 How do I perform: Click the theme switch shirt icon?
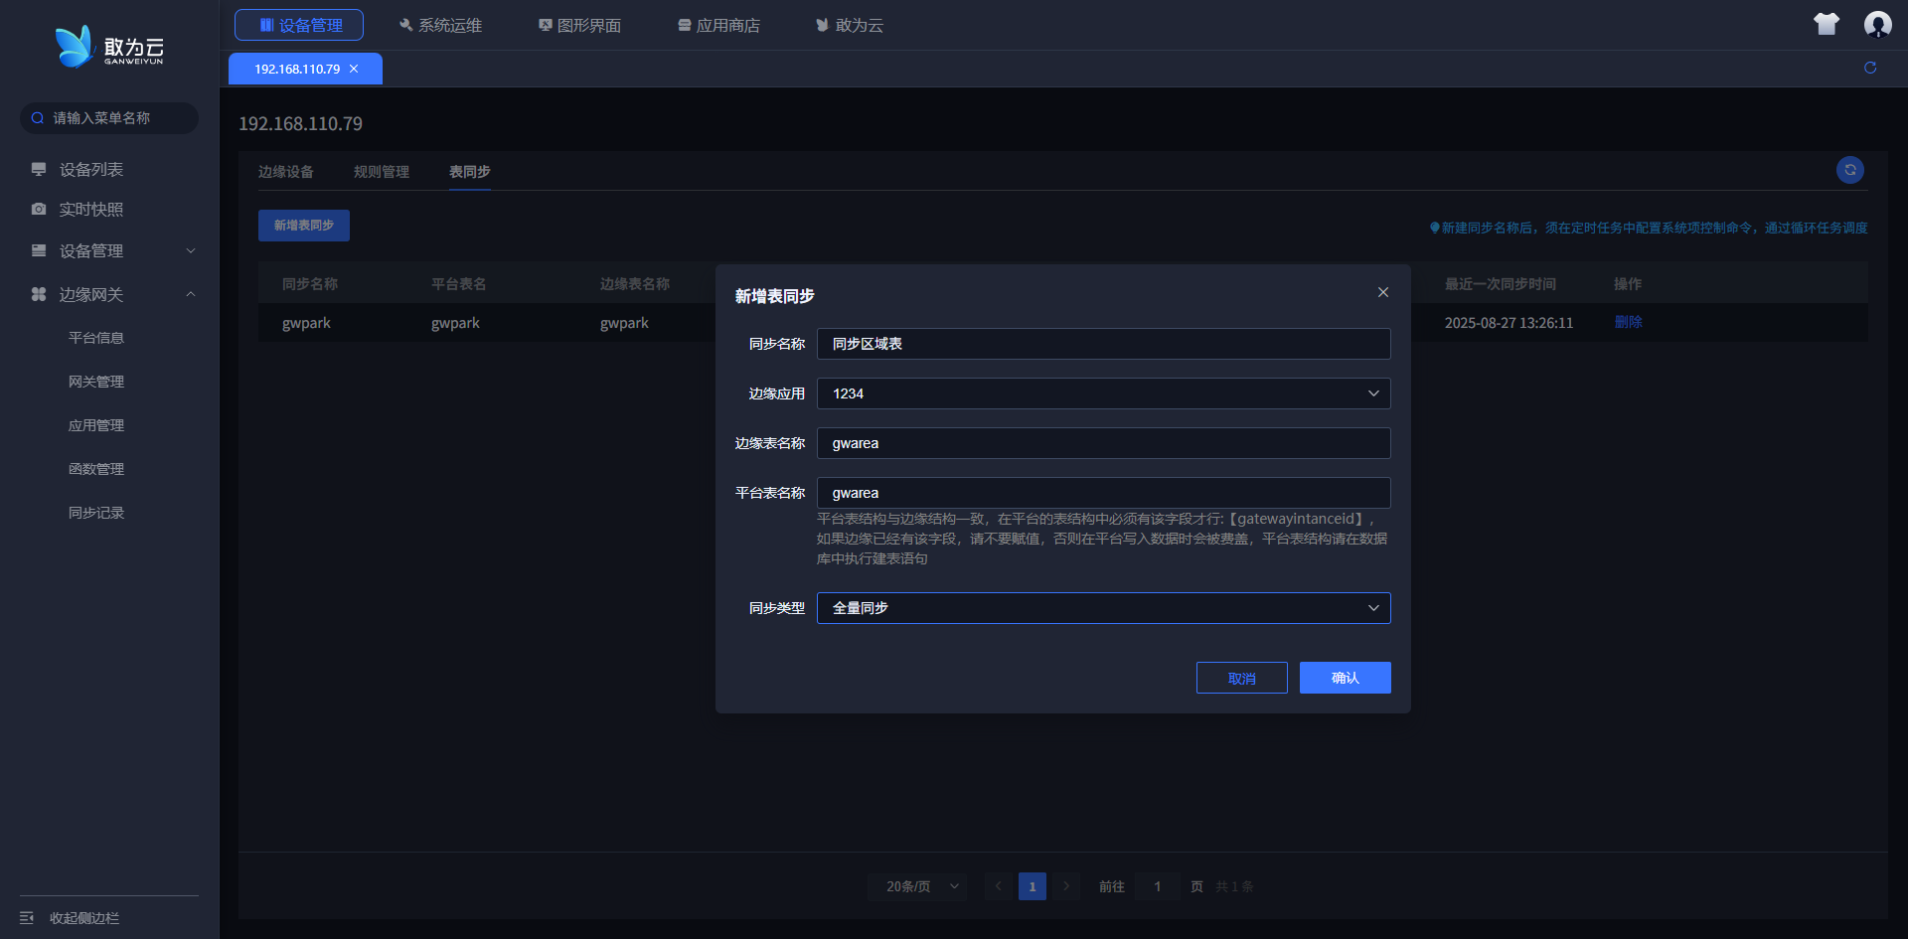click(x=1826, y=25)
